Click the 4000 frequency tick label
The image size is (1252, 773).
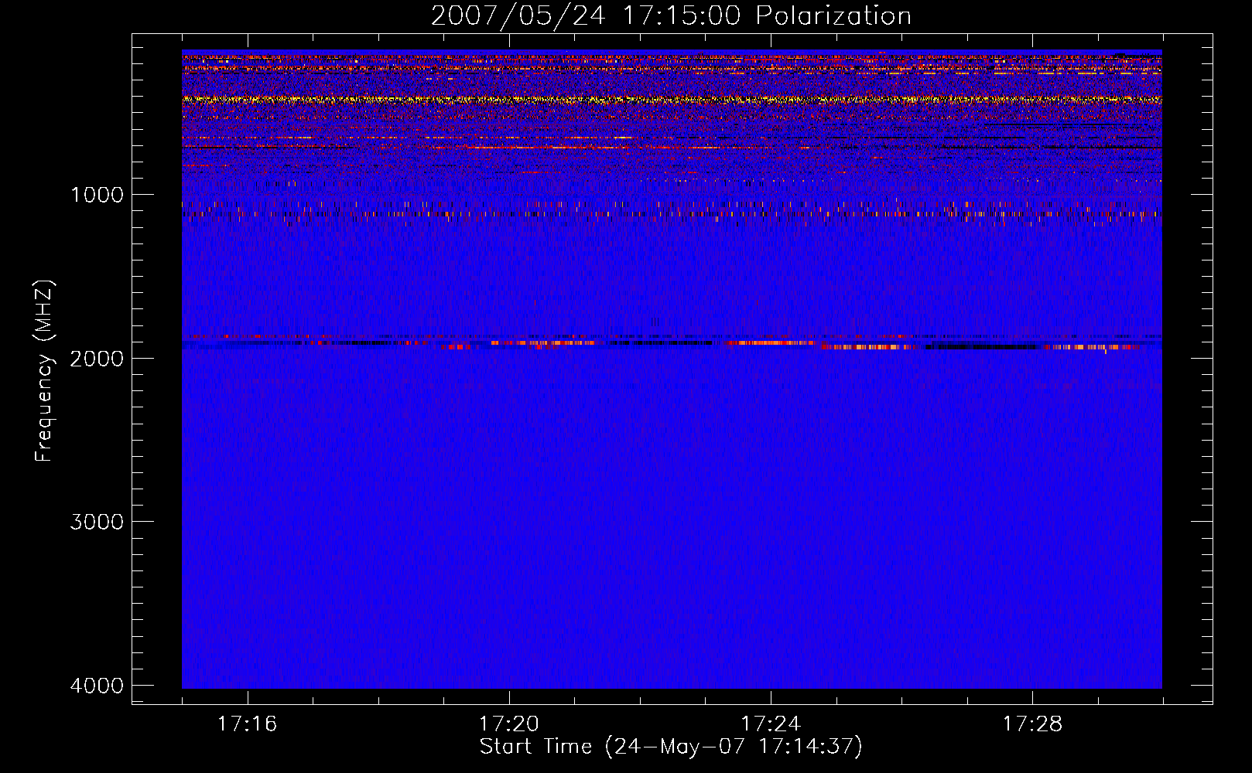pyautogui.click(x=97, y=686)
